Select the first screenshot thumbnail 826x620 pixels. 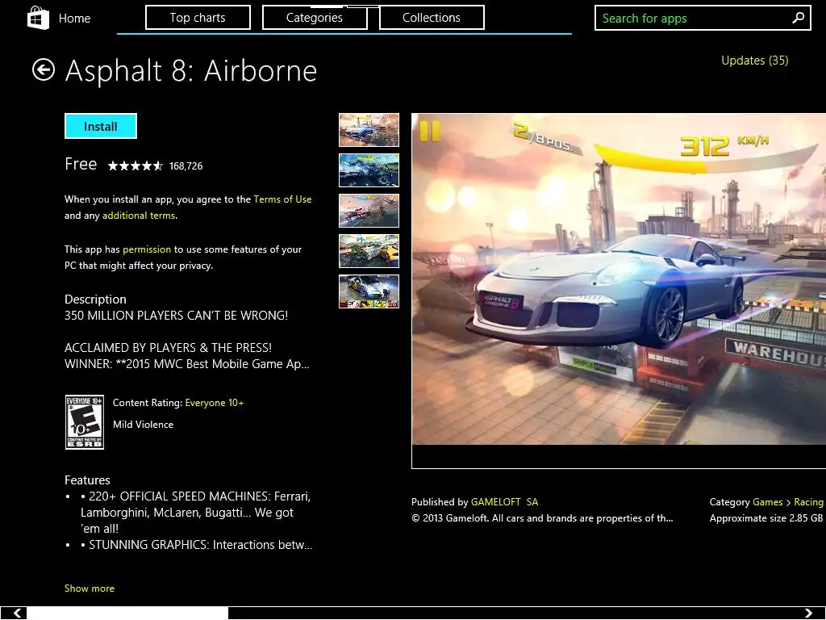369,130
